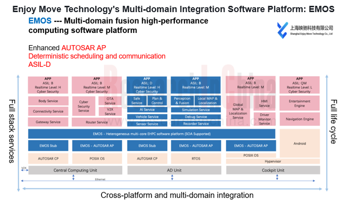Click the Debug Service bar
Viewport: 344px width, 205px height.
point(196,117)
